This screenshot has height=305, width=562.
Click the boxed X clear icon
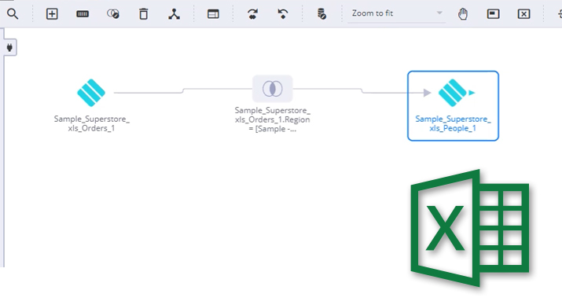[x=523, y=14]
